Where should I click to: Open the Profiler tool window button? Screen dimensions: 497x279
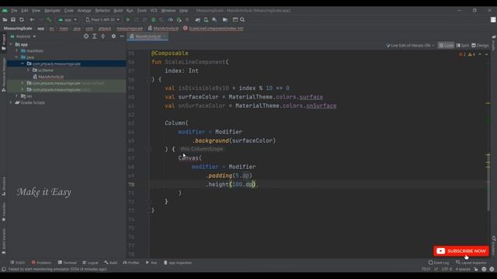(x=131, y=263)
